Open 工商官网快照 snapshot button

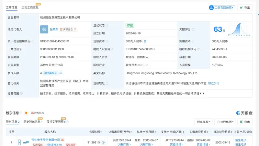pos(222,7)
